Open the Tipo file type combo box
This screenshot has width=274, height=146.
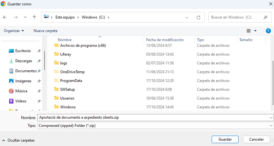155,126
